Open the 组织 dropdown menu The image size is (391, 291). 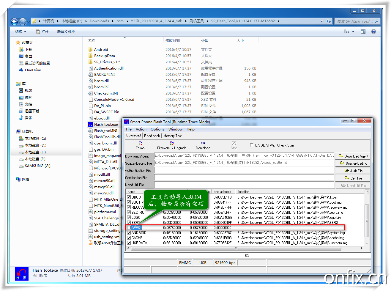21,32
